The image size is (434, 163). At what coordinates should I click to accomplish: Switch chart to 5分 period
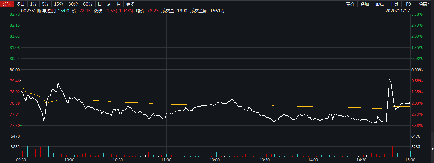click(45, 4)
